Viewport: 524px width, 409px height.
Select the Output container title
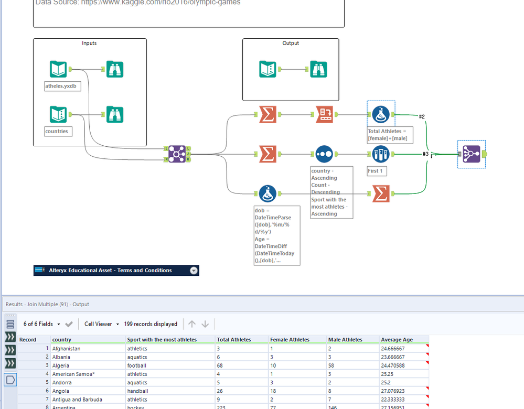click(291, 43)
